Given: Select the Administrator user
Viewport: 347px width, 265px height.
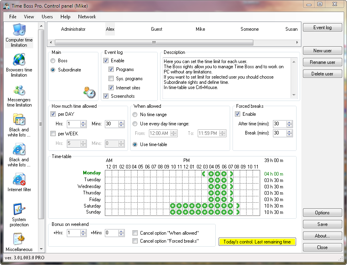Looking at the screenshot, I should coord(73,29).
